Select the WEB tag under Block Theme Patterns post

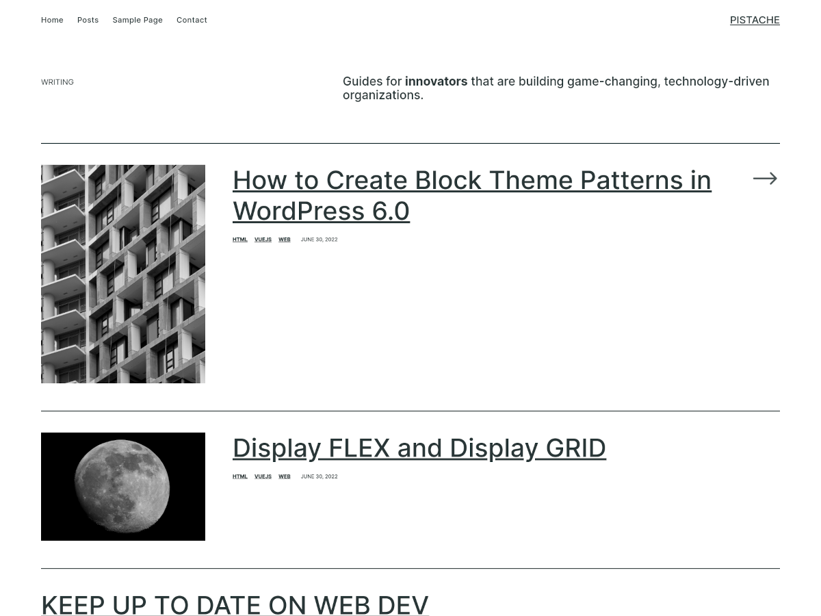pyautogui.click(x=284, y=240)
